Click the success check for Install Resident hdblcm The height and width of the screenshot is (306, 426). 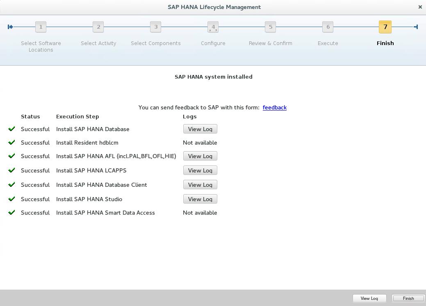tap(11, 143)
